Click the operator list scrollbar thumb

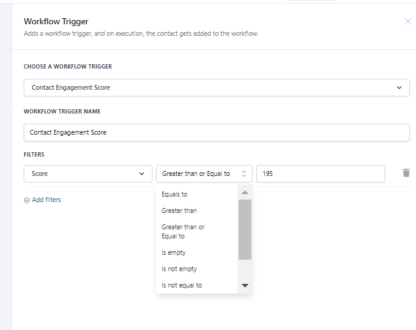(245, 229)
